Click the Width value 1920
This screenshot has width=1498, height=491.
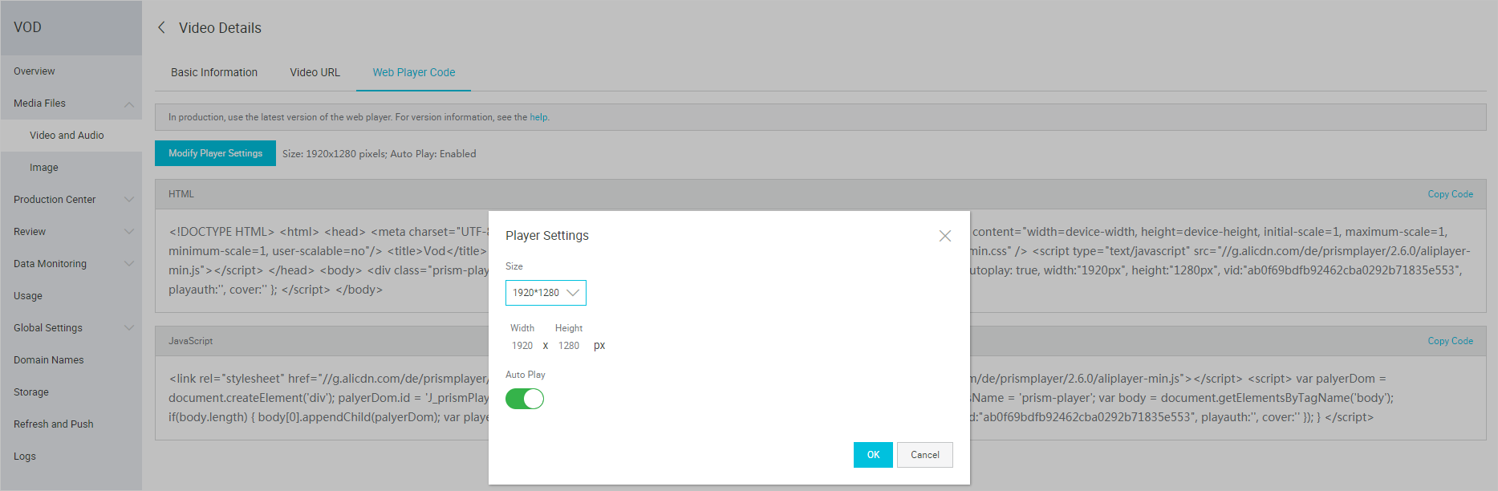pyautogui.click(x=522, y=346)
